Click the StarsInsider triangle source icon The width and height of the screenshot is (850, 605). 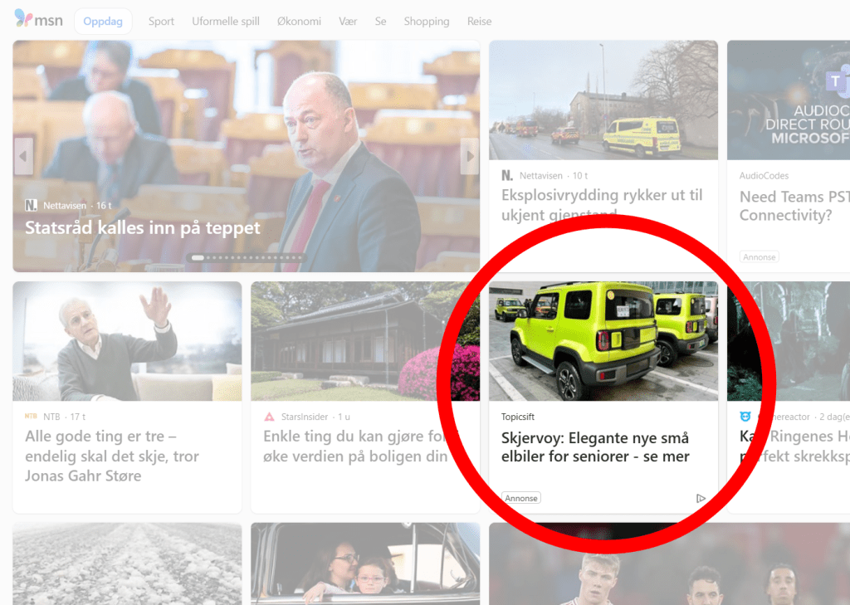coord(269,417)
